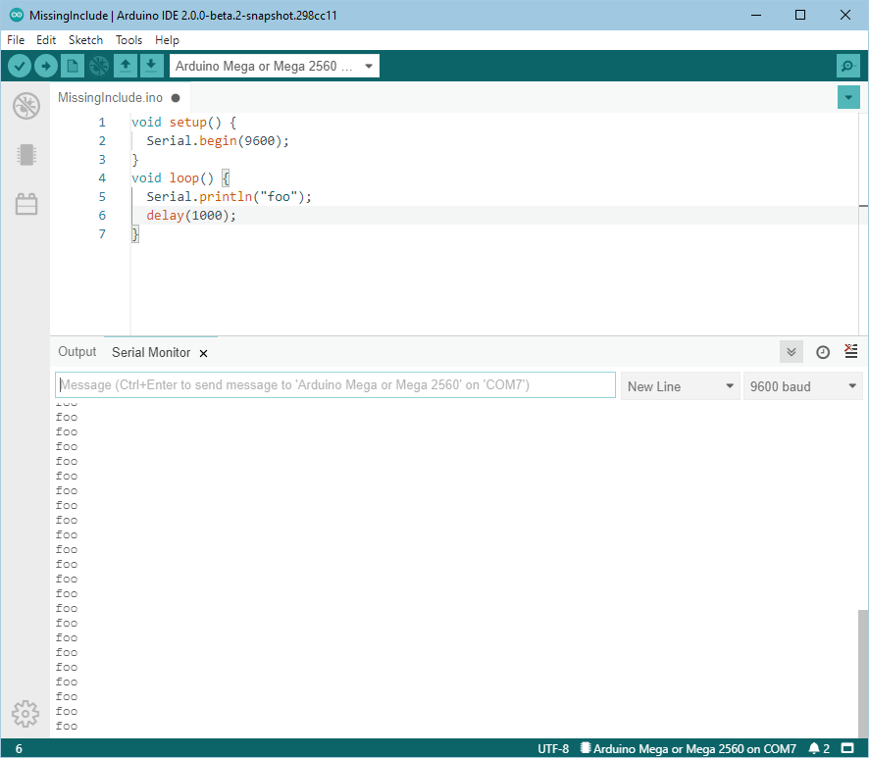Screen dimensions: 869x758
Task: Click line number 1 in the gutter
Action: pos(102,122)
